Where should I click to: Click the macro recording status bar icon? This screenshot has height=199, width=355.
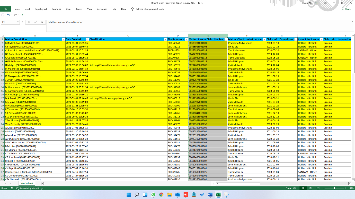(x=12, y=188)
